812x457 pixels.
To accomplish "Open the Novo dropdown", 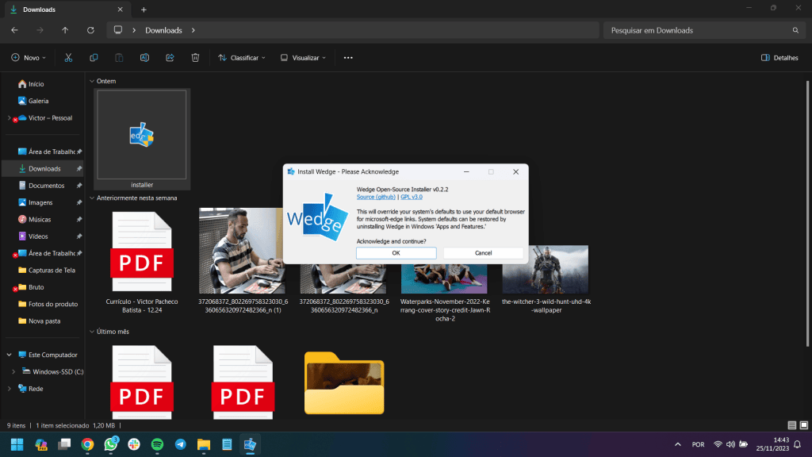I will pos(28,57).
